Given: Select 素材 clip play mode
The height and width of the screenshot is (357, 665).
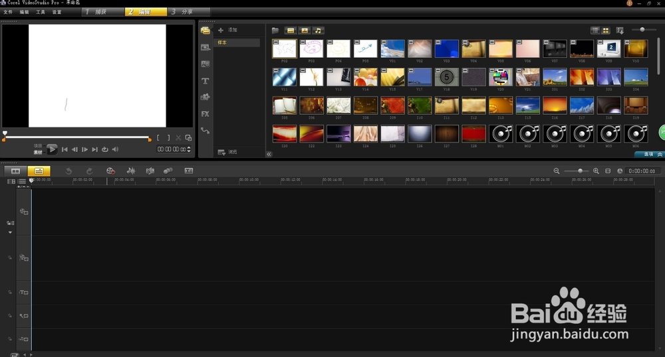Looking at the screenshot, I should (38, 152).
